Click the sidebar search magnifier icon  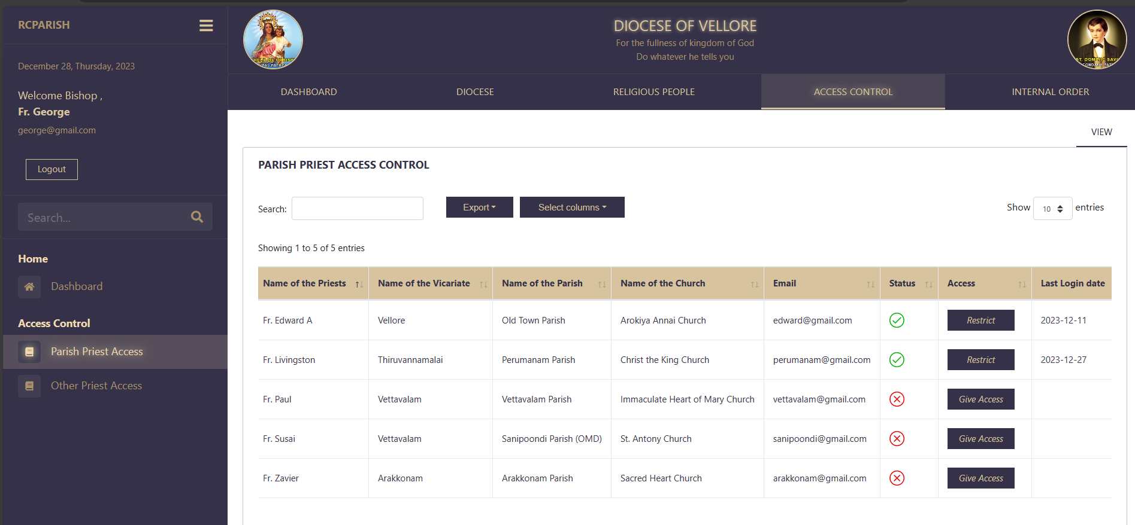pos(197,217)
